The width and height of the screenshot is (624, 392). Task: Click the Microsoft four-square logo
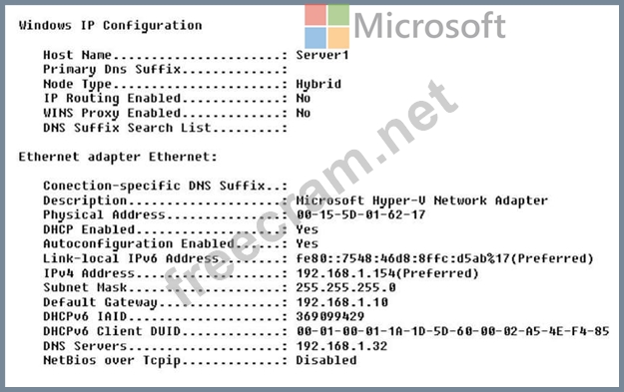pyautogui.click(x=326, y=26)
